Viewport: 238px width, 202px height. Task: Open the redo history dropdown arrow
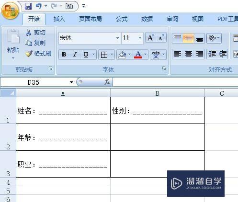61,6
